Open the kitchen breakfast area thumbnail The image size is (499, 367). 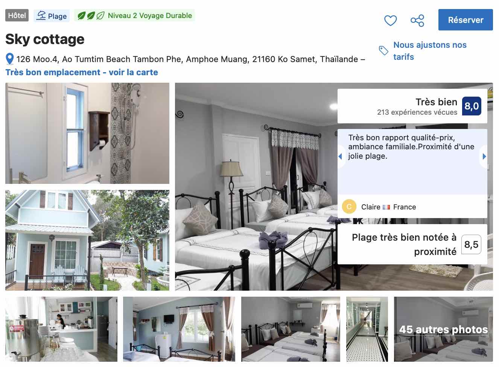[61, 329]
